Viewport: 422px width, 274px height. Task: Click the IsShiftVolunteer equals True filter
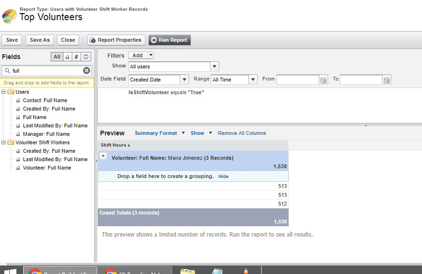pos(166,92)
